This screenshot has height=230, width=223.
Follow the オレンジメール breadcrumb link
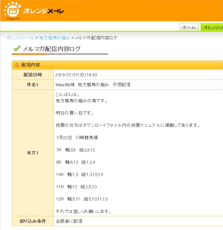coord(20,38)
